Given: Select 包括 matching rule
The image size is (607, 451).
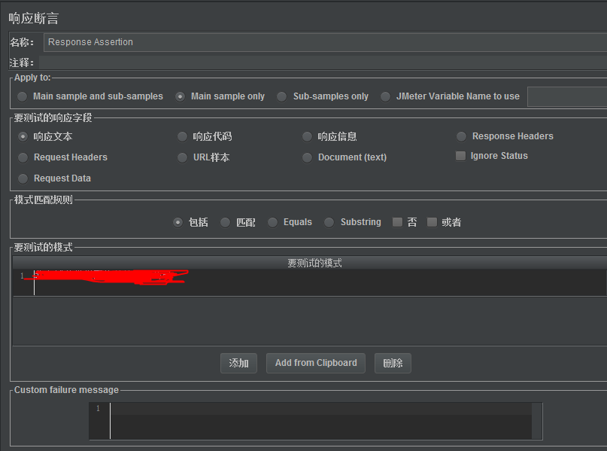Looking at the screenshot, I should click(178, 222).
